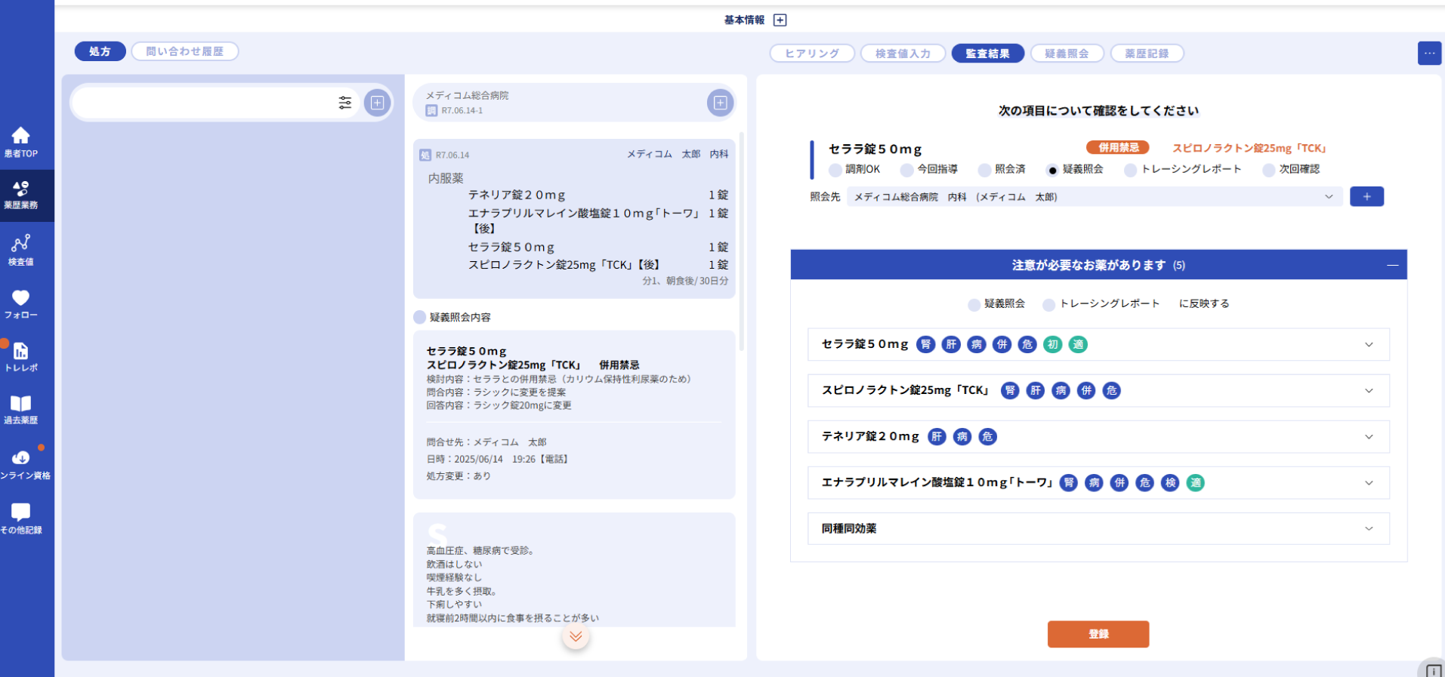Viewport: 1445px width, 677px height.
Task: Switch to the 薬歴記録 tab
Action: [x=1146, y=54]
